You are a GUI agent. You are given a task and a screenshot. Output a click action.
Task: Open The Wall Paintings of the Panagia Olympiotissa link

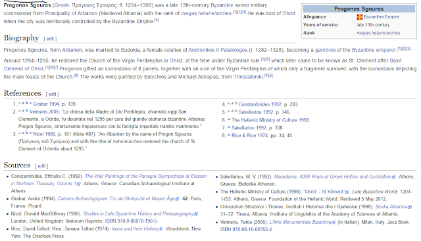pyautogui.click(x=109, y=180)
